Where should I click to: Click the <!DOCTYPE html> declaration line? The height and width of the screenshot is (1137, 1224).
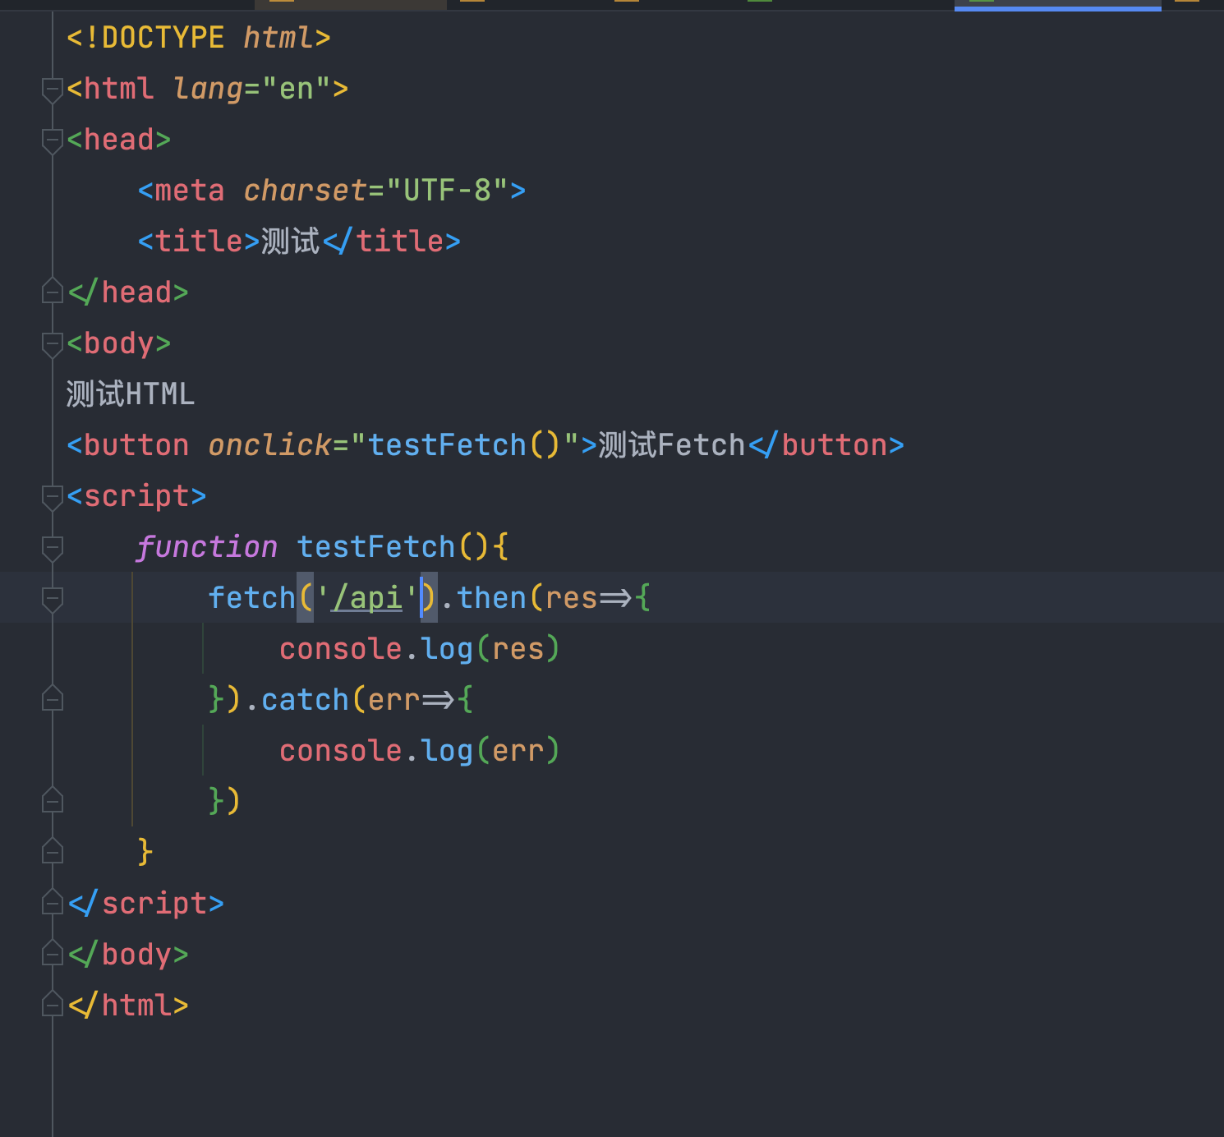click(198, 38)
